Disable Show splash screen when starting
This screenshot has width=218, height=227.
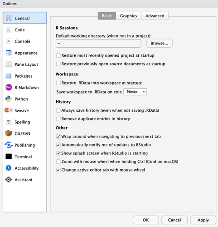pyautogui.click(x=58, y=153)
